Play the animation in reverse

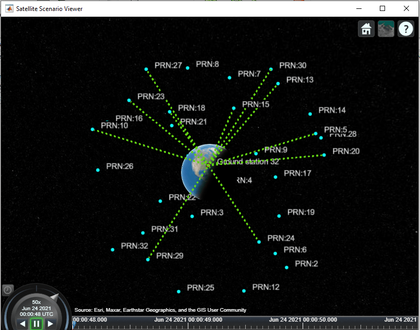23,324
